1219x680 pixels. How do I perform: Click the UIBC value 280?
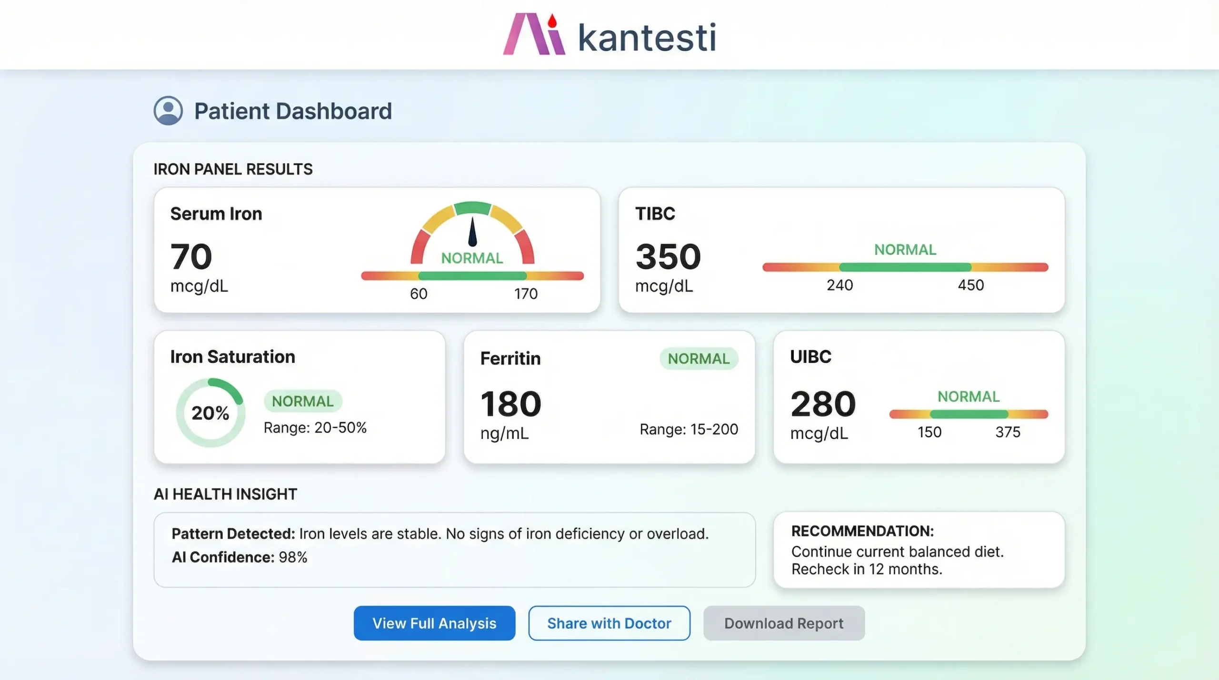coord(823,404)
